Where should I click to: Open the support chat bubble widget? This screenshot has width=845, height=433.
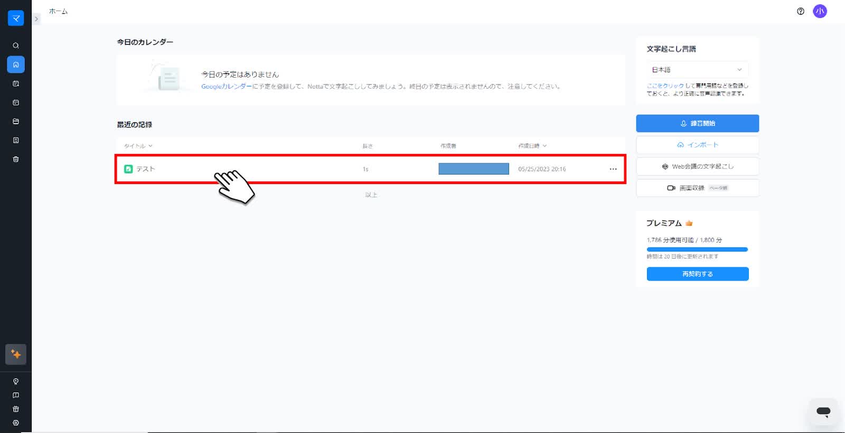(x=823, y=411)
